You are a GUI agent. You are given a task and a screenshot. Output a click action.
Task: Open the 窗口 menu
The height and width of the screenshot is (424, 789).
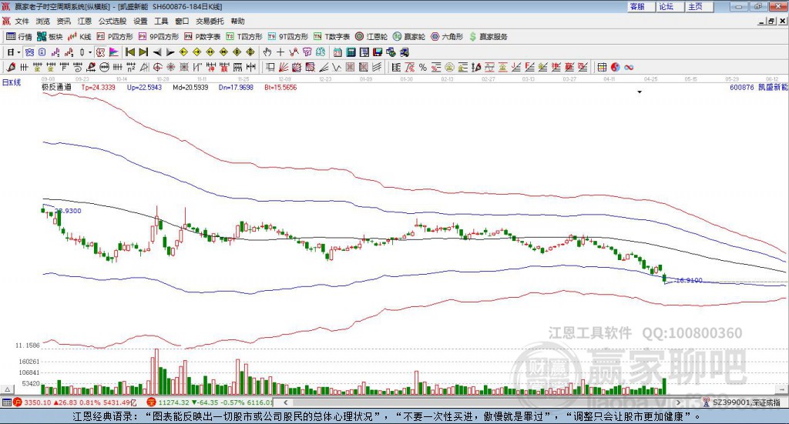tap(182, 21)
